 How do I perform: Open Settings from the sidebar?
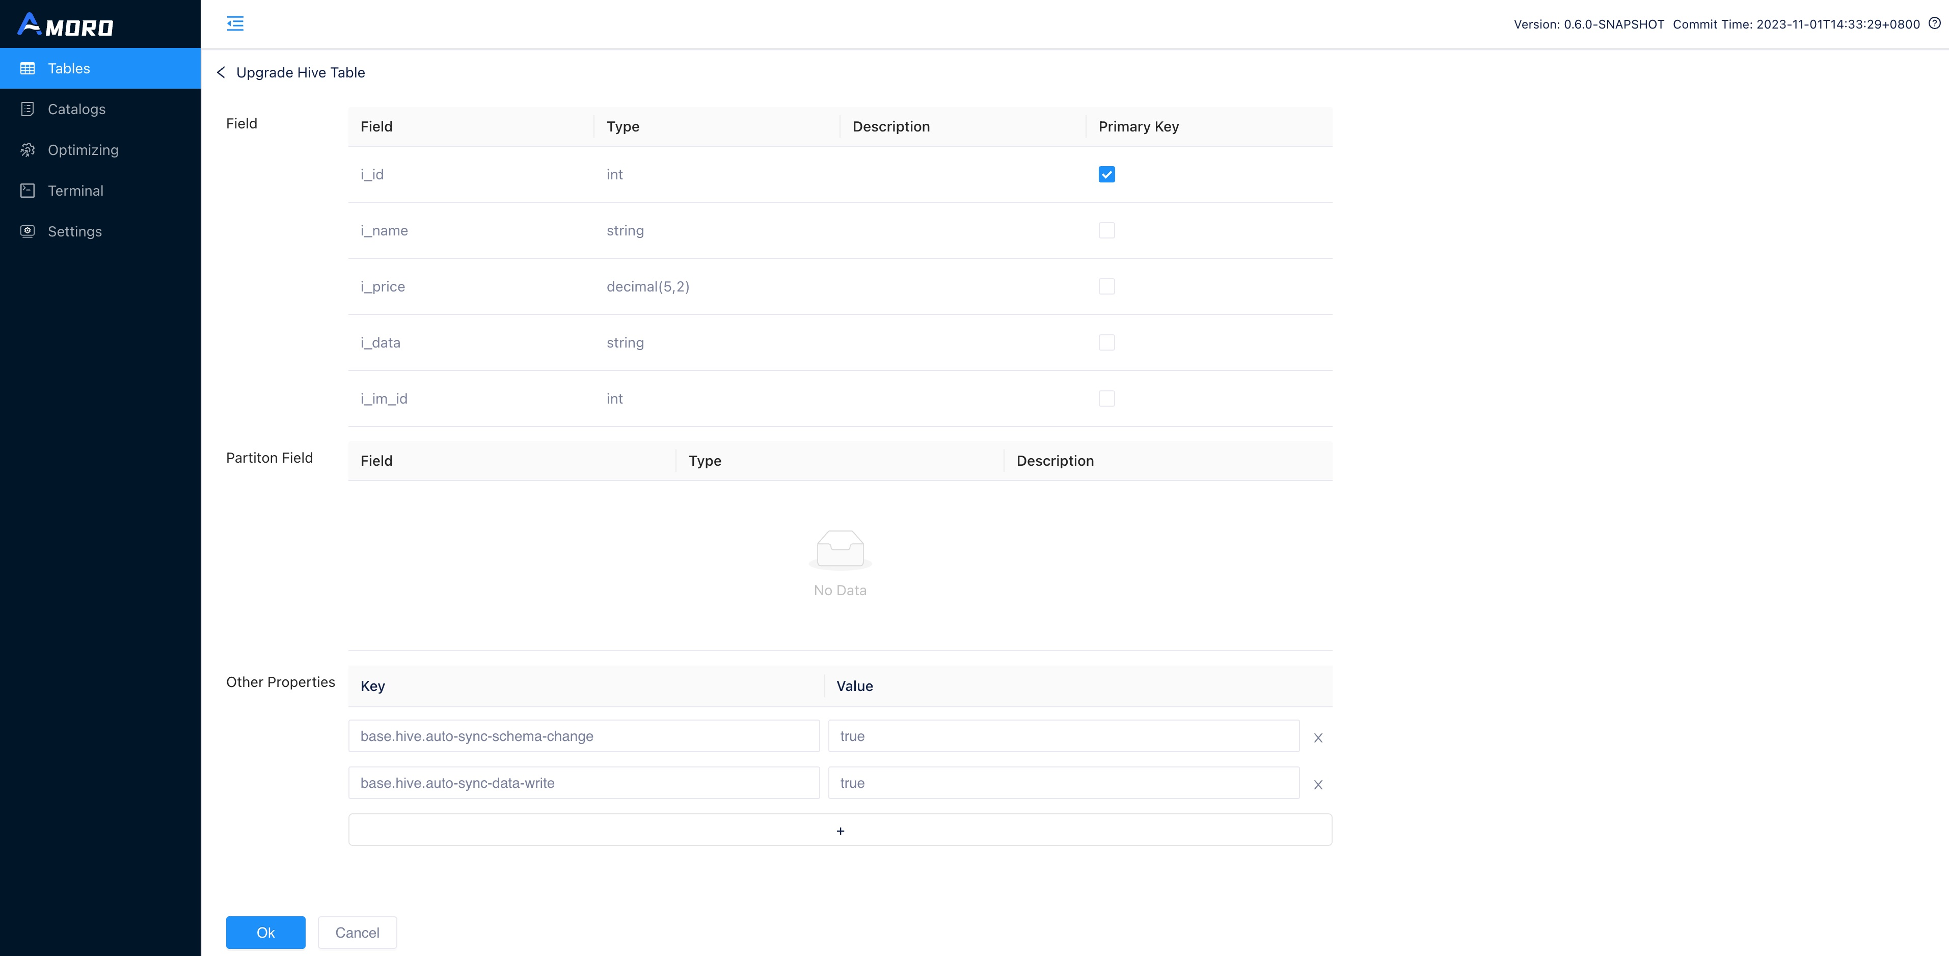(74, 232)
